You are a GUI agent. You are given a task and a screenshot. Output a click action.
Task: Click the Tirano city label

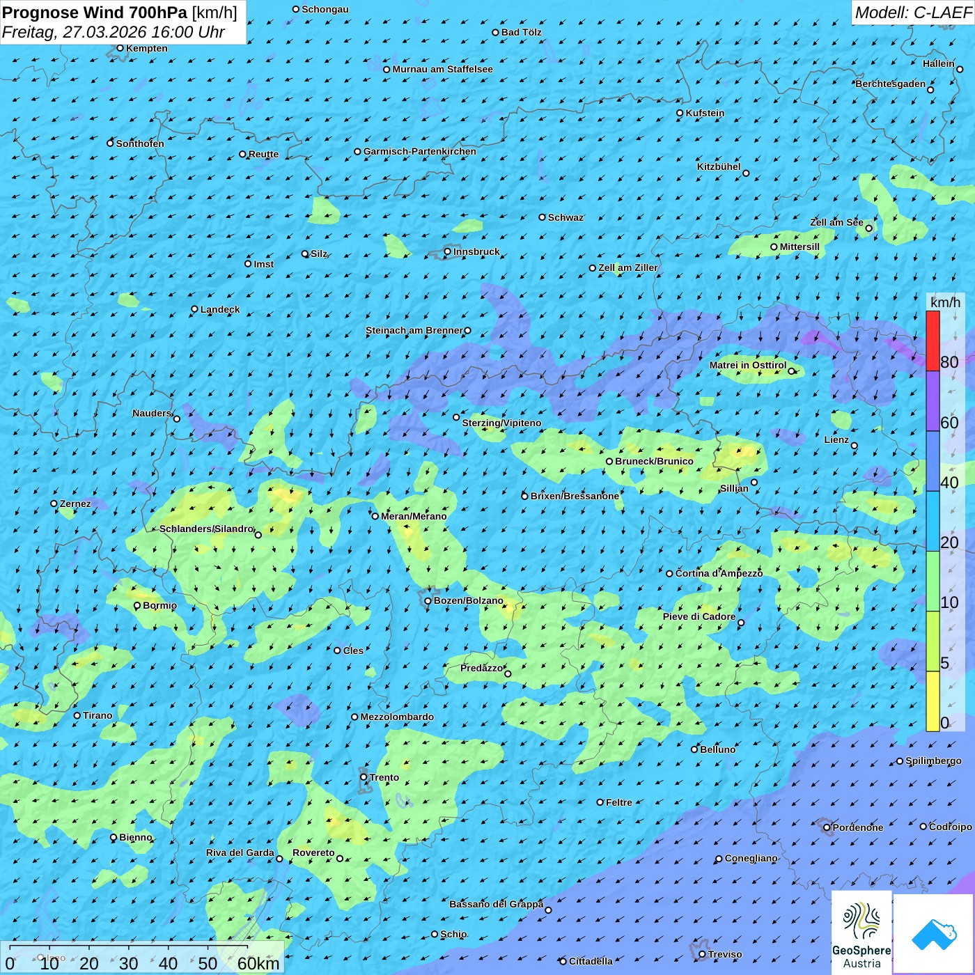pos(97,715)
